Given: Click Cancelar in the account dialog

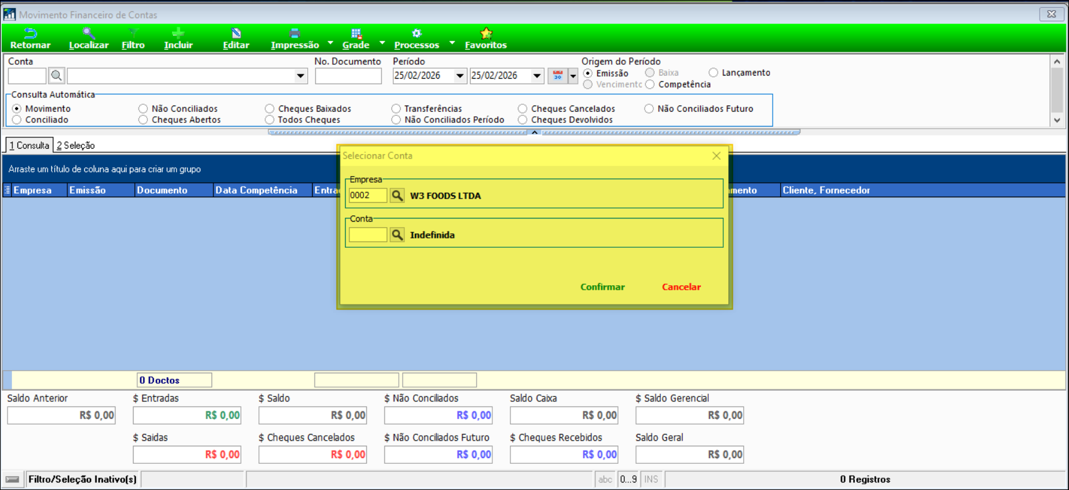Looking at the screenshot, I should tap(681, 287).
